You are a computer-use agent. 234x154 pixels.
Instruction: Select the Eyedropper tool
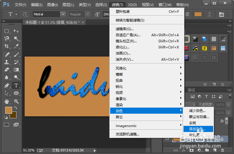pyautogui.click(x=16, y=46)
